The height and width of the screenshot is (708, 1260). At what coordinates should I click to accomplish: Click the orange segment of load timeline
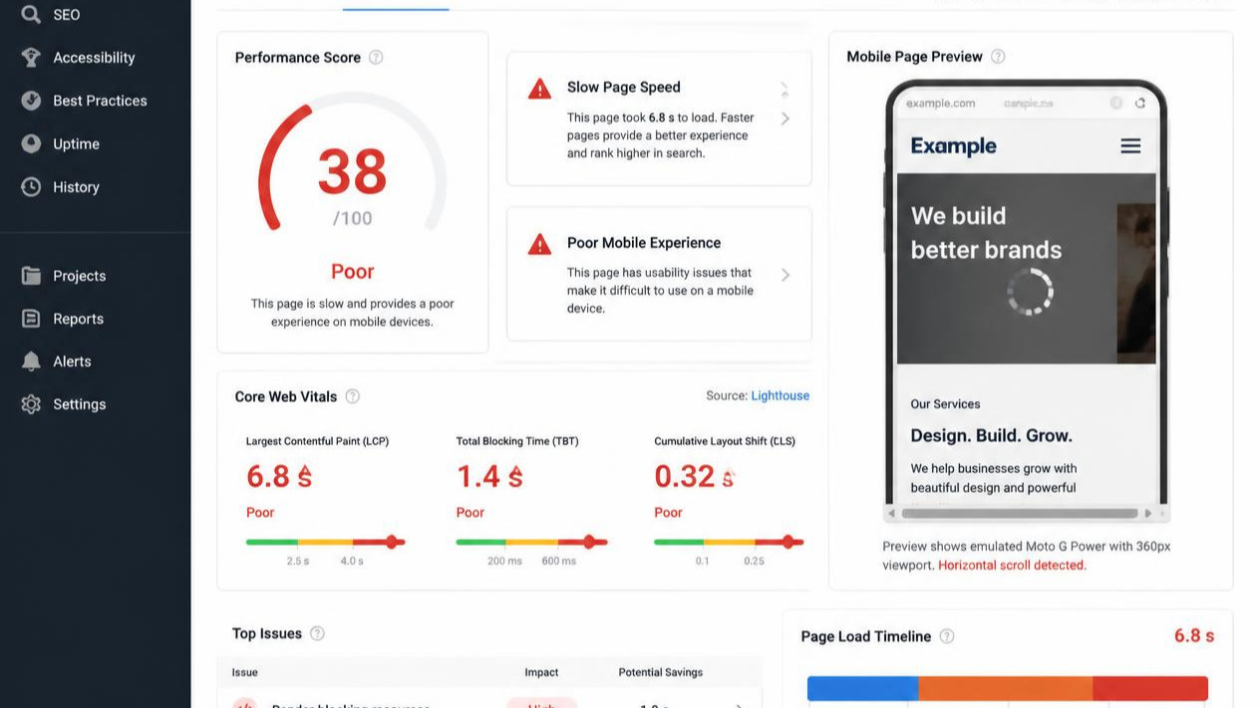(x=1005, y=688)
